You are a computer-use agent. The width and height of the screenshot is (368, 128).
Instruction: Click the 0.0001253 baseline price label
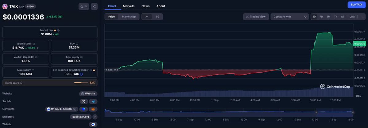click(x=111, y=70)
